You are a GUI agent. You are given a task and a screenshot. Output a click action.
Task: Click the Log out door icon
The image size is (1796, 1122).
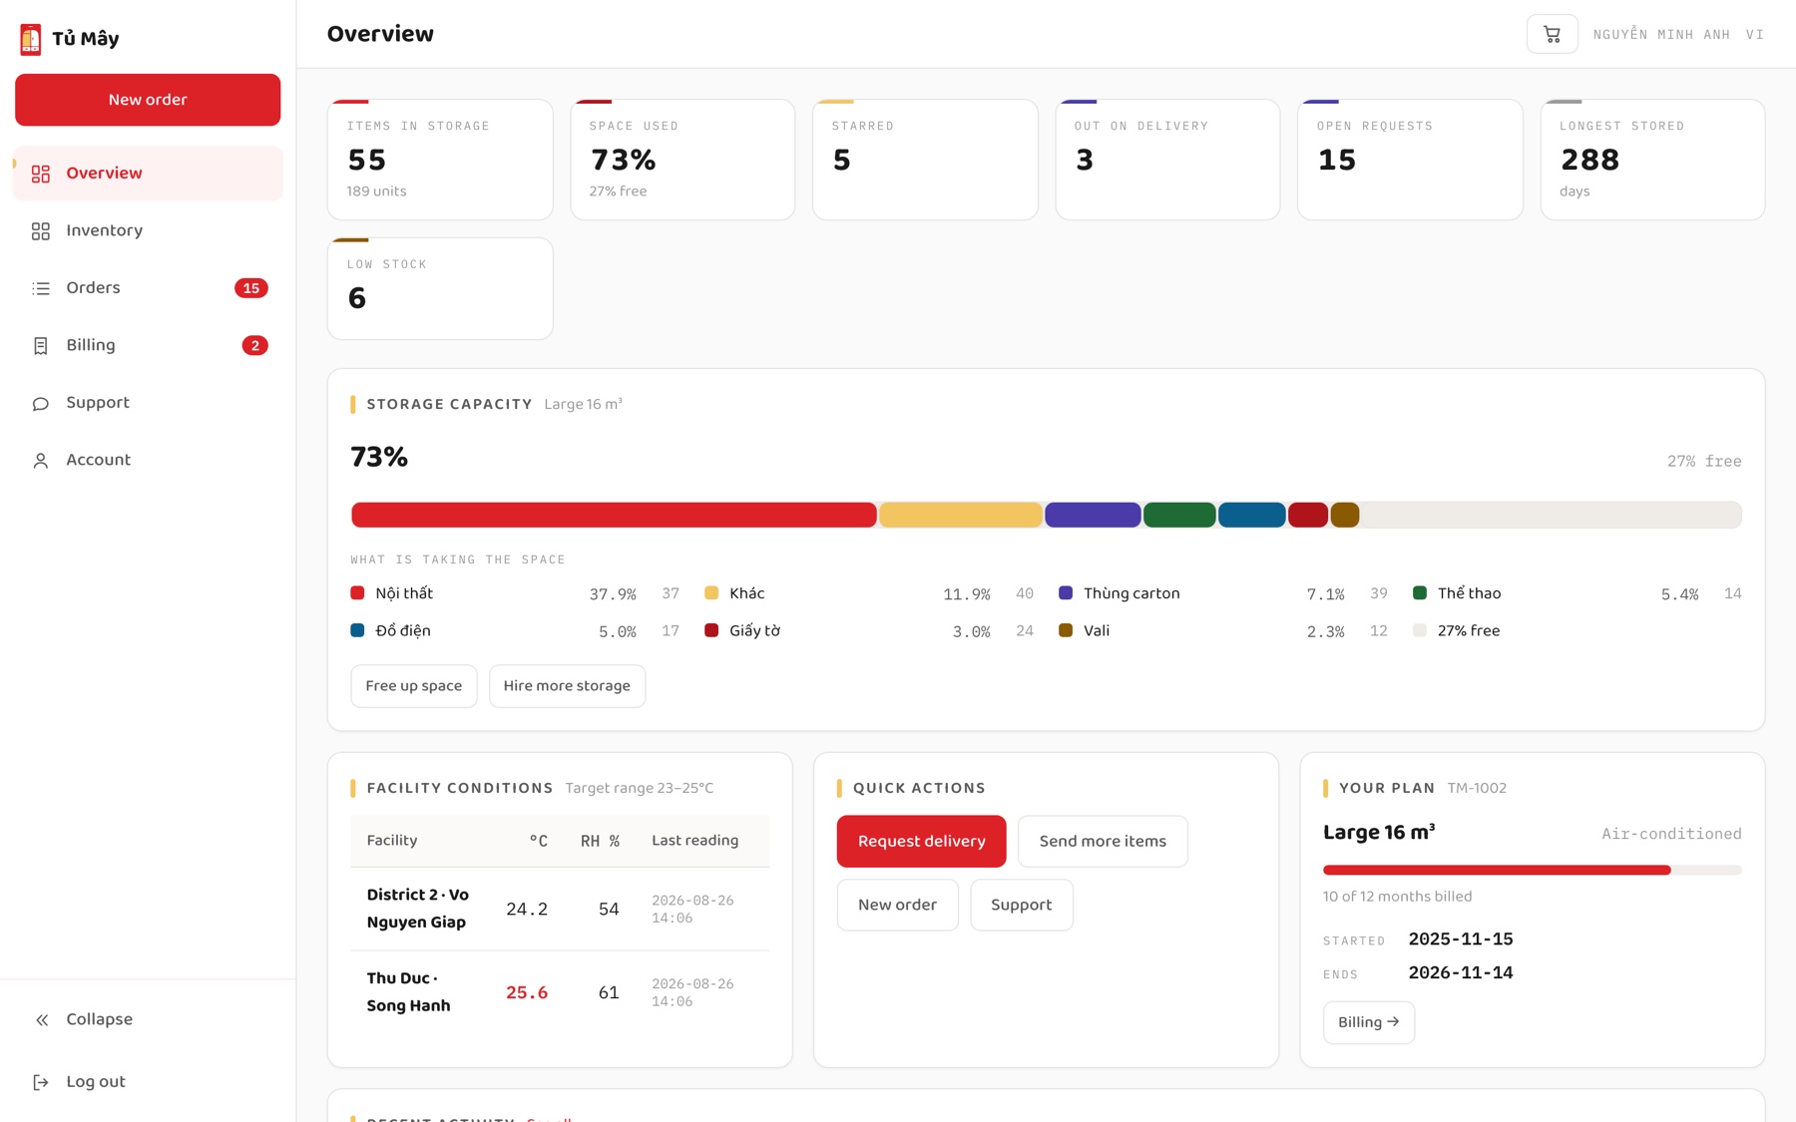click(41, 1082)
